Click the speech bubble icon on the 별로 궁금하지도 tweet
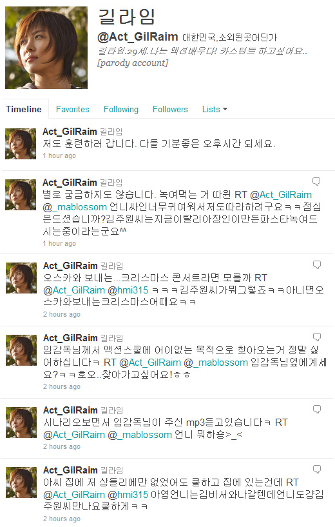Image resolution: width=335 pixels, height=527 pixels. click(316, 181)
